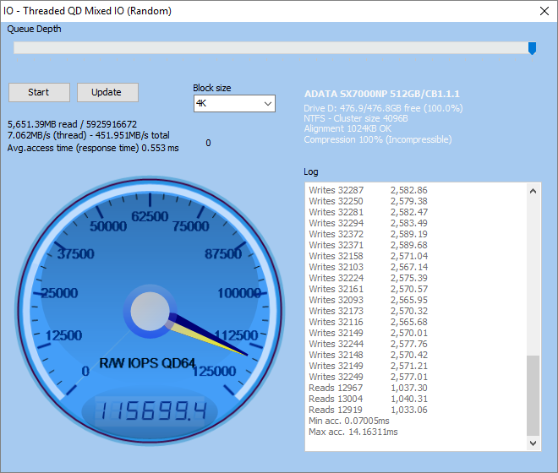Screen dimensions: 558x473
Task: Click the 62500 gauge marking
Action: 150,216
